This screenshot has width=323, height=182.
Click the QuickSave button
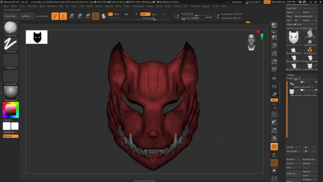tap(237, 2)
